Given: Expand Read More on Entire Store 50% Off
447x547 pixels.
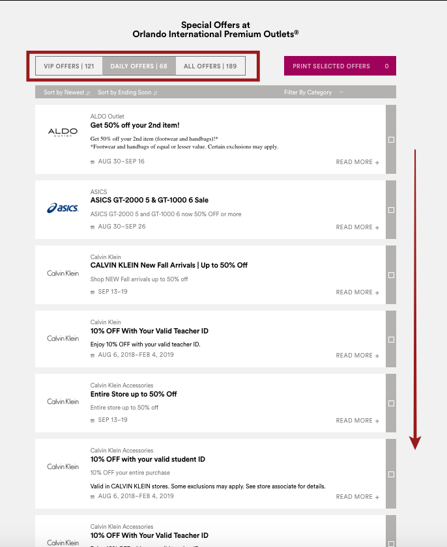Looking at the screenshot, I should point(357,421).
